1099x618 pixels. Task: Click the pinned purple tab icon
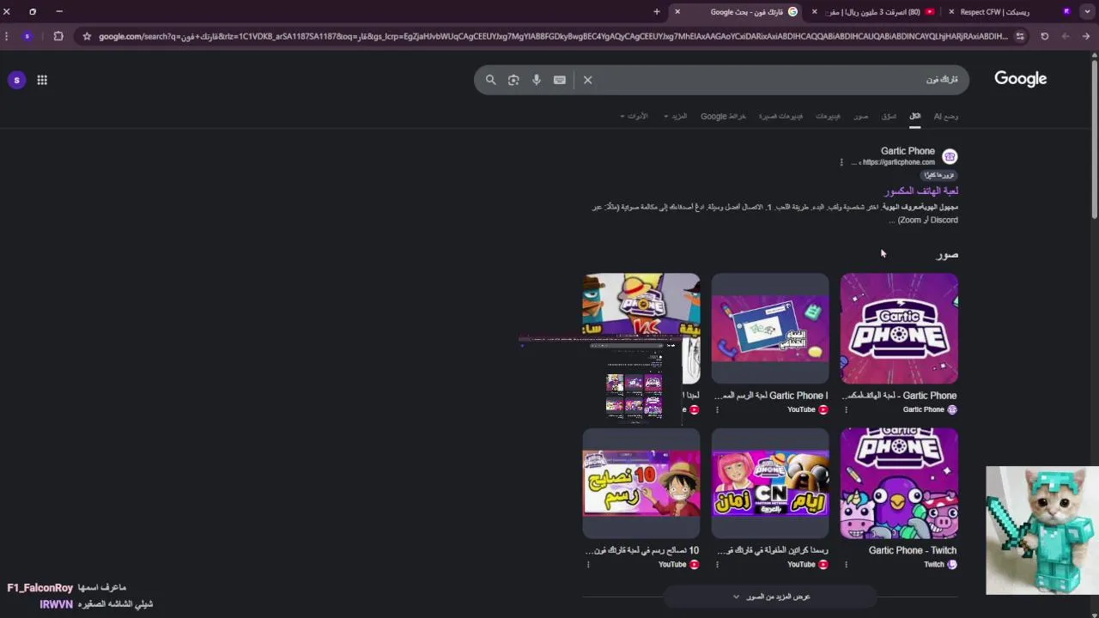coord(1066,12)
